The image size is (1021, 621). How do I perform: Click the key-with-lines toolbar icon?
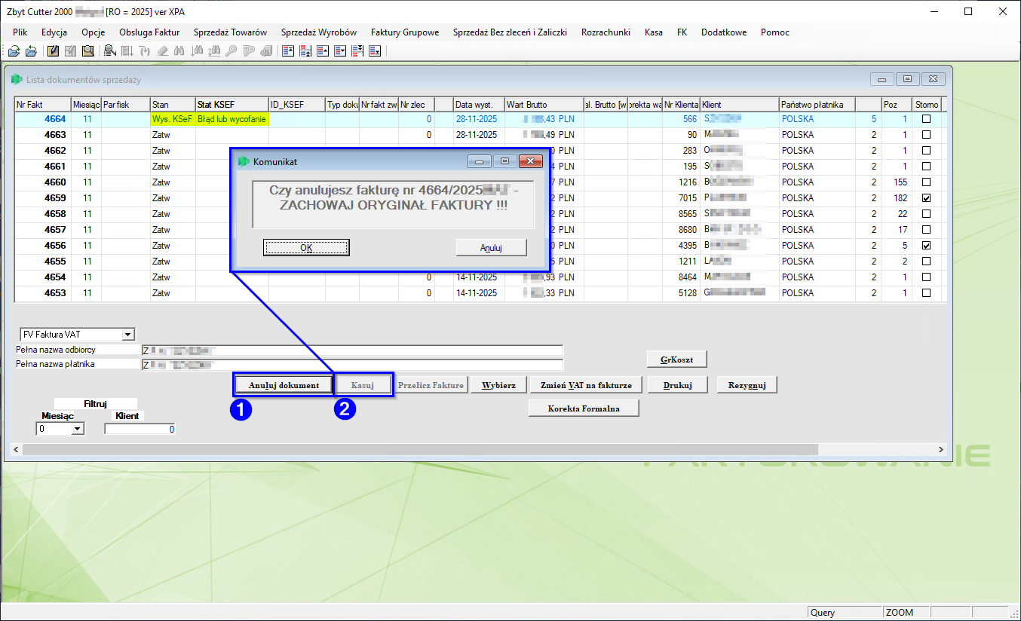tap(249, 51)
